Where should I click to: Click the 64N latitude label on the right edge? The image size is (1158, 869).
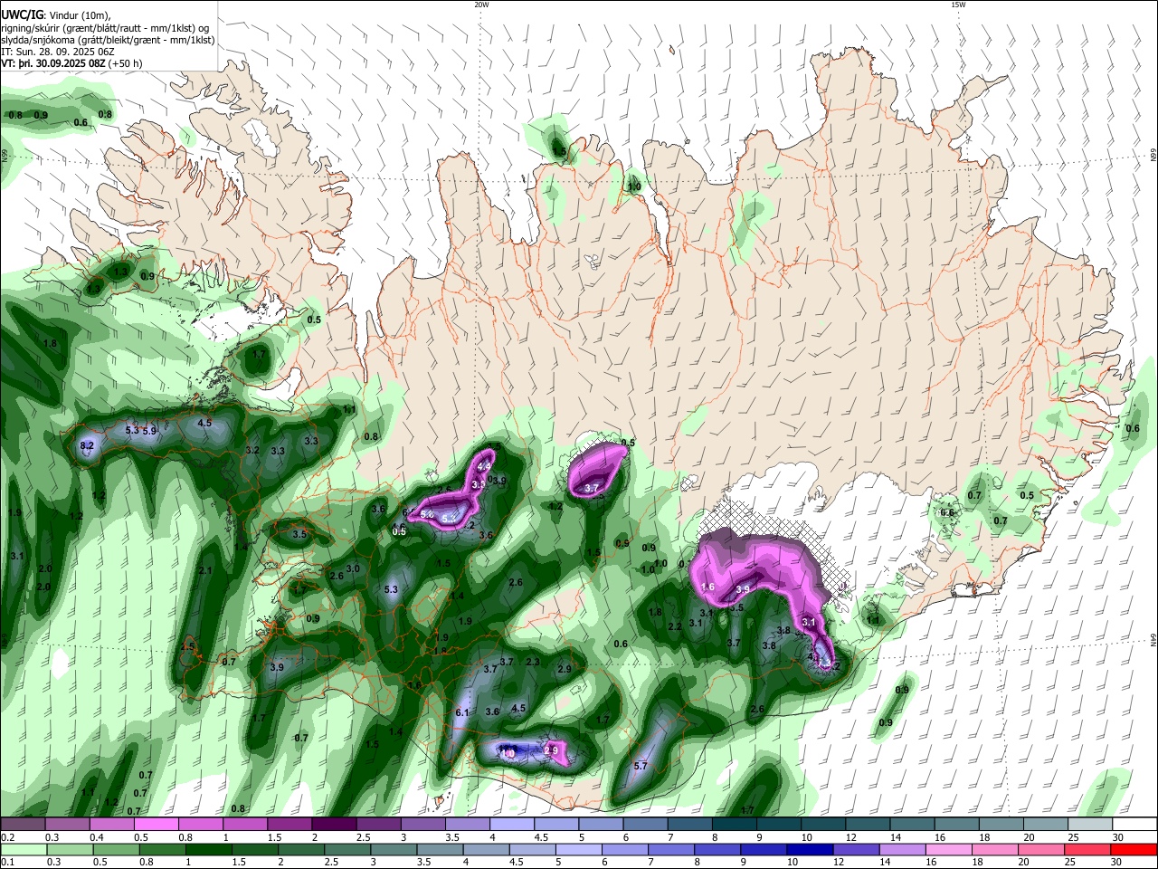tap(1153, 639)
